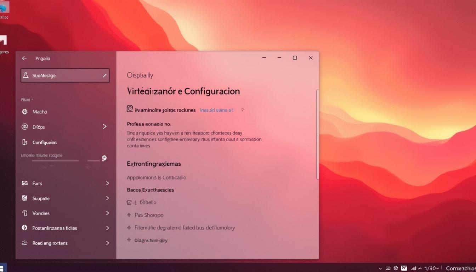
Task: Click the edit pencil on the SuaMosige profile
Action: (105, 75)
